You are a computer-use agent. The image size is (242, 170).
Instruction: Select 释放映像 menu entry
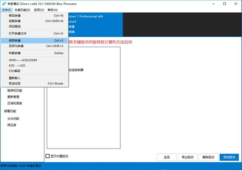click(x=35, y=15)
